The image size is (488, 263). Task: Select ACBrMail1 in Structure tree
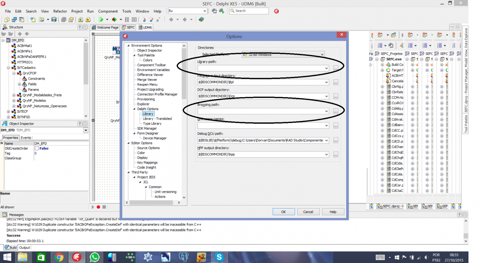[25, 45]
